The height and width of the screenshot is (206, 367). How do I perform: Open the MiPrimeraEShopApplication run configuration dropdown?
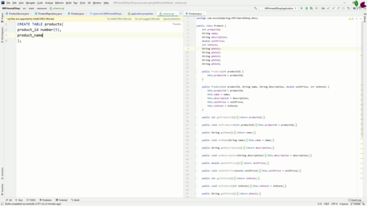tap(279, 9)
